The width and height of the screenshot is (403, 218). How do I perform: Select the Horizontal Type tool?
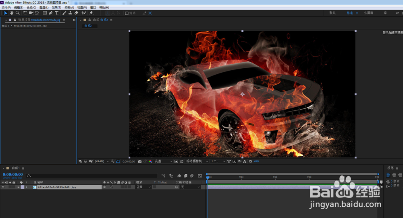pos(57,13)
